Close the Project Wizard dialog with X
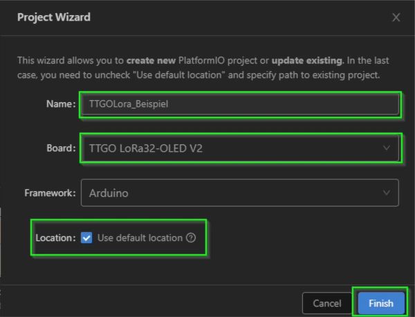Screen dimensions: 415x317 pyautogui.click(x=396, y=17)
